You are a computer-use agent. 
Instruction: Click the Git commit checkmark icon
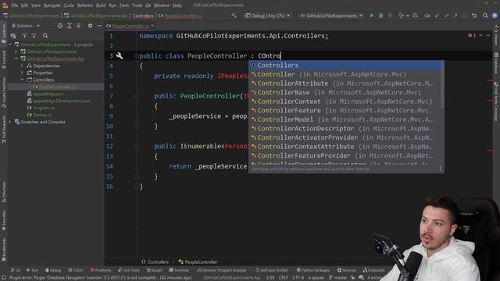446,16
